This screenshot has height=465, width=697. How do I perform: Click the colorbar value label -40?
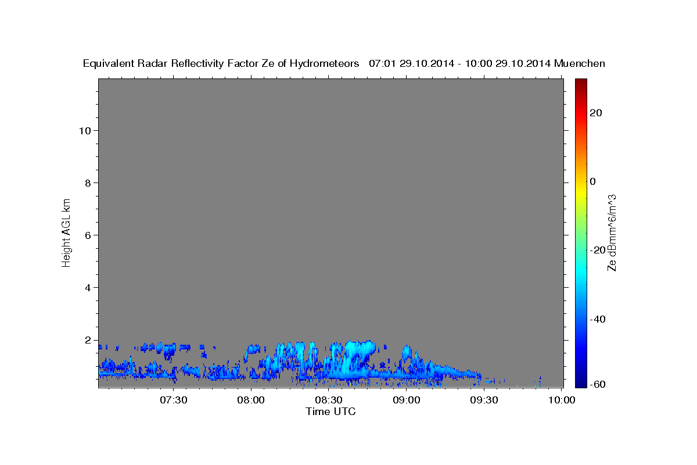pyautogui.click(x=598, y=319)
